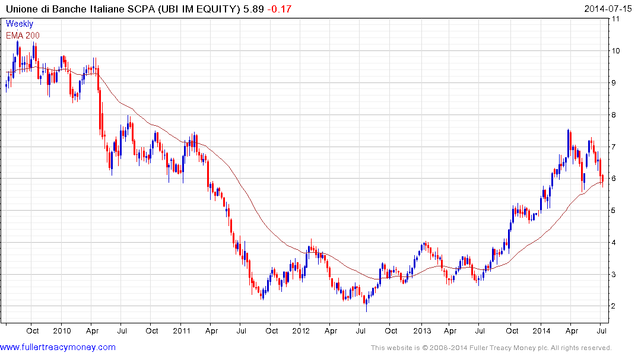This screenshot has width=638, height=356.
Task: Click the y-axis label 11
Action: pos(615,19)
